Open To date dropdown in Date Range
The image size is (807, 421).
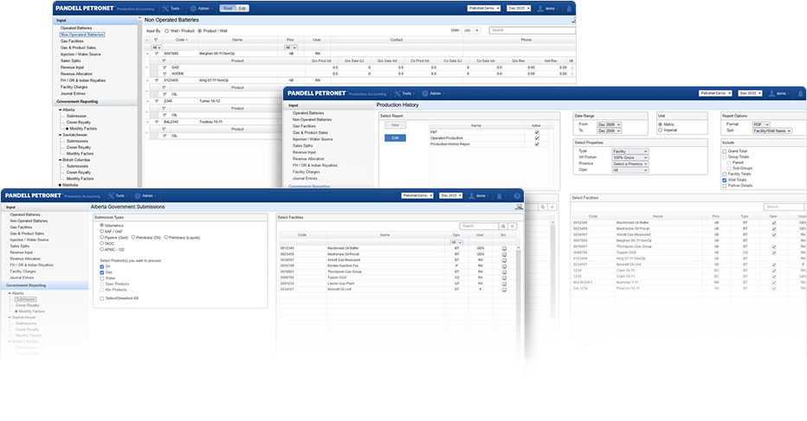click(609, 131)
